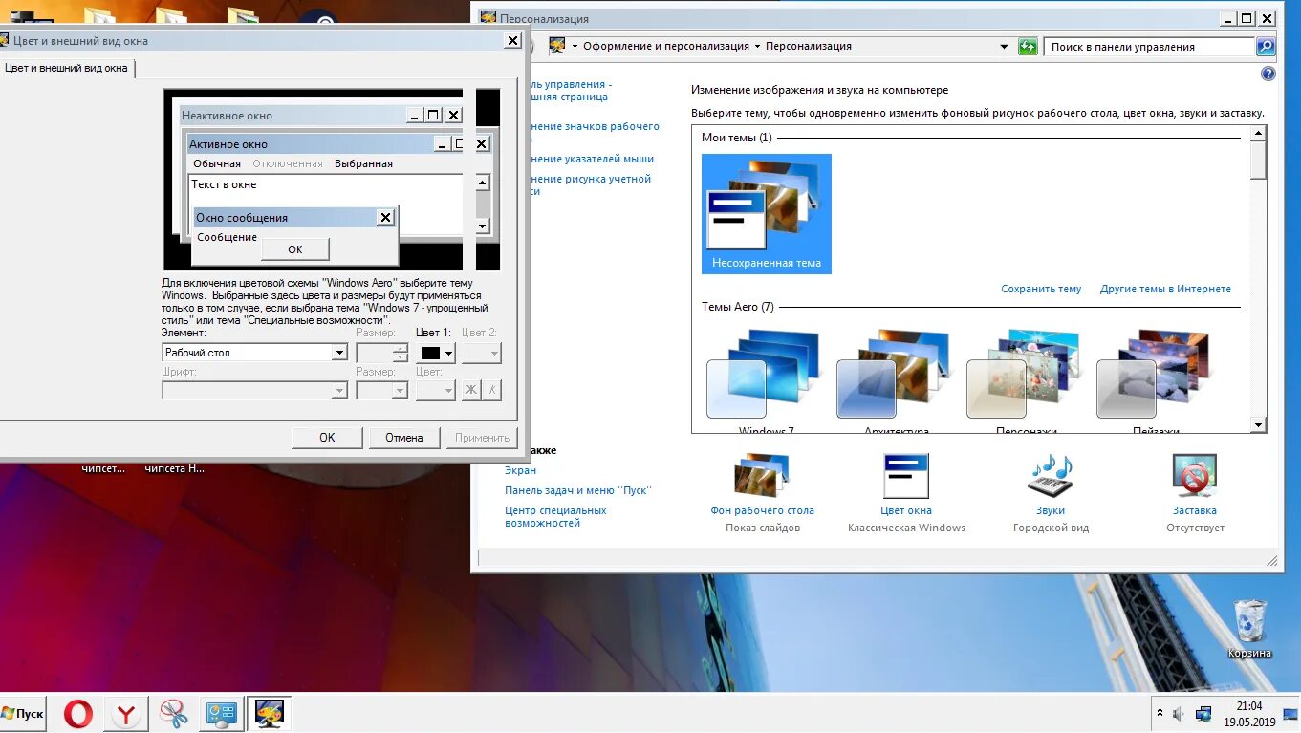Open the Корзина recycle bin icon
The height and width of the screenshot is (733, 1301).
[x=1249, y=629]
